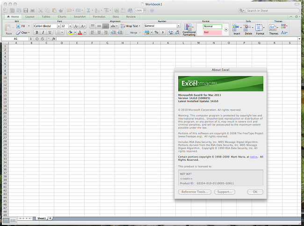The height and width of the screenshot is (226, 304).
Task: Click the Redo arrow icon
Action: 78,10
